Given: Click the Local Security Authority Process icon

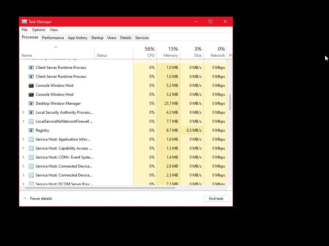Looking at the screenshot, I should click(31, 112).
